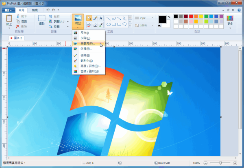244x168 pixels.
Task: Click the horizontal scrollbar right arrow
Action: point(236,158)
